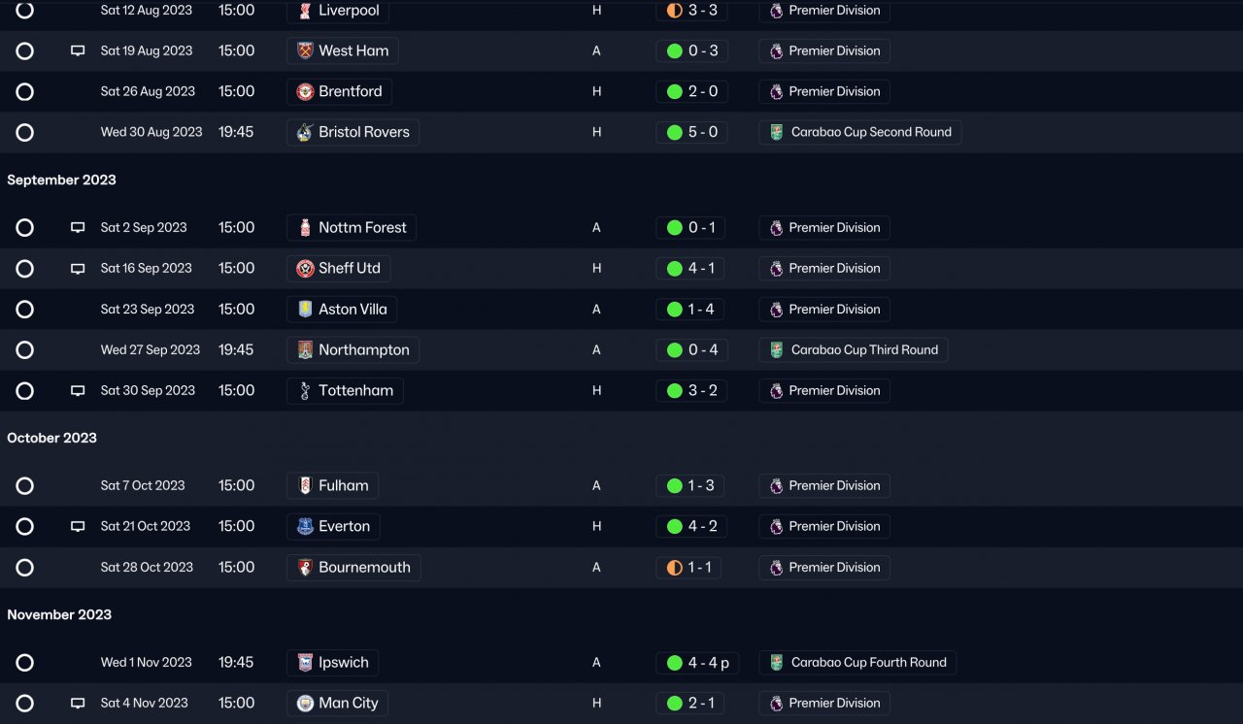Open the Northampton team link
This screenshot has width=1243, height=724.
point(363,350)
